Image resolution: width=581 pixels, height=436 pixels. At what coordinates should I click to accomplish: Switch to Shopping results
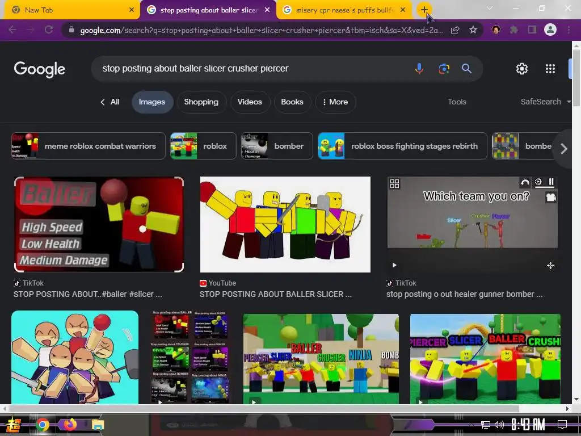(x=201, y=102)
